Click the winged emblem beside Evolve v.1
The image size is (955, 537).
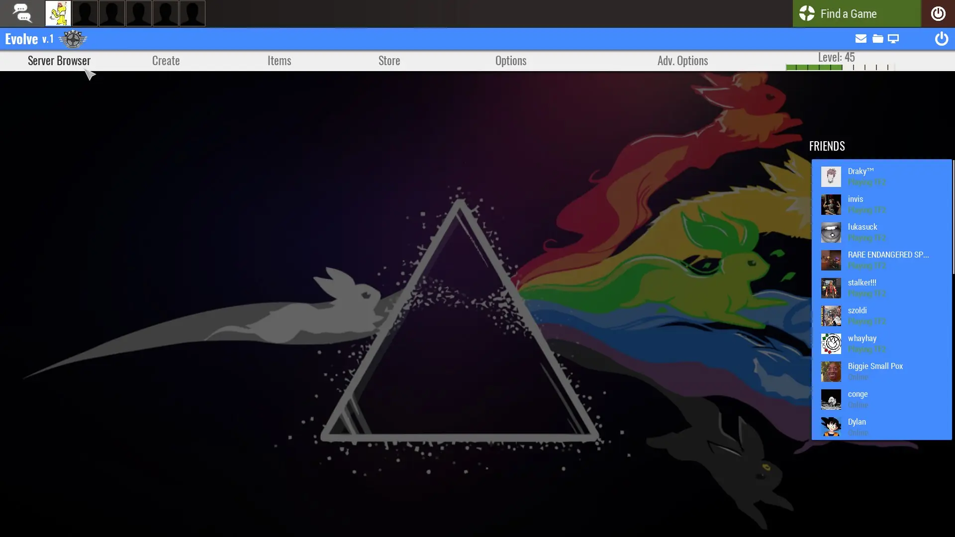(73, 39)
